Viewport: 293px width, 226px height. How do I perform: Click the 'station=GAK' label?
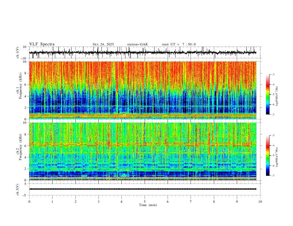137,44
